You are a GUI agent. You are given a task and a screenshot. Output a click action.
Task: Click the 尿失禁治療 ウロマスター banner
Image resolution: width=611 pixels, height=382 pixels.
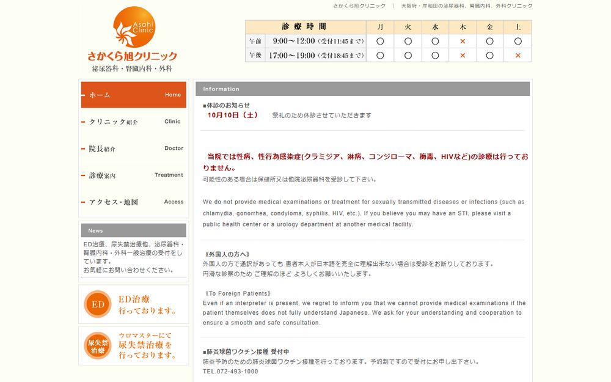[x=134, y=346]
